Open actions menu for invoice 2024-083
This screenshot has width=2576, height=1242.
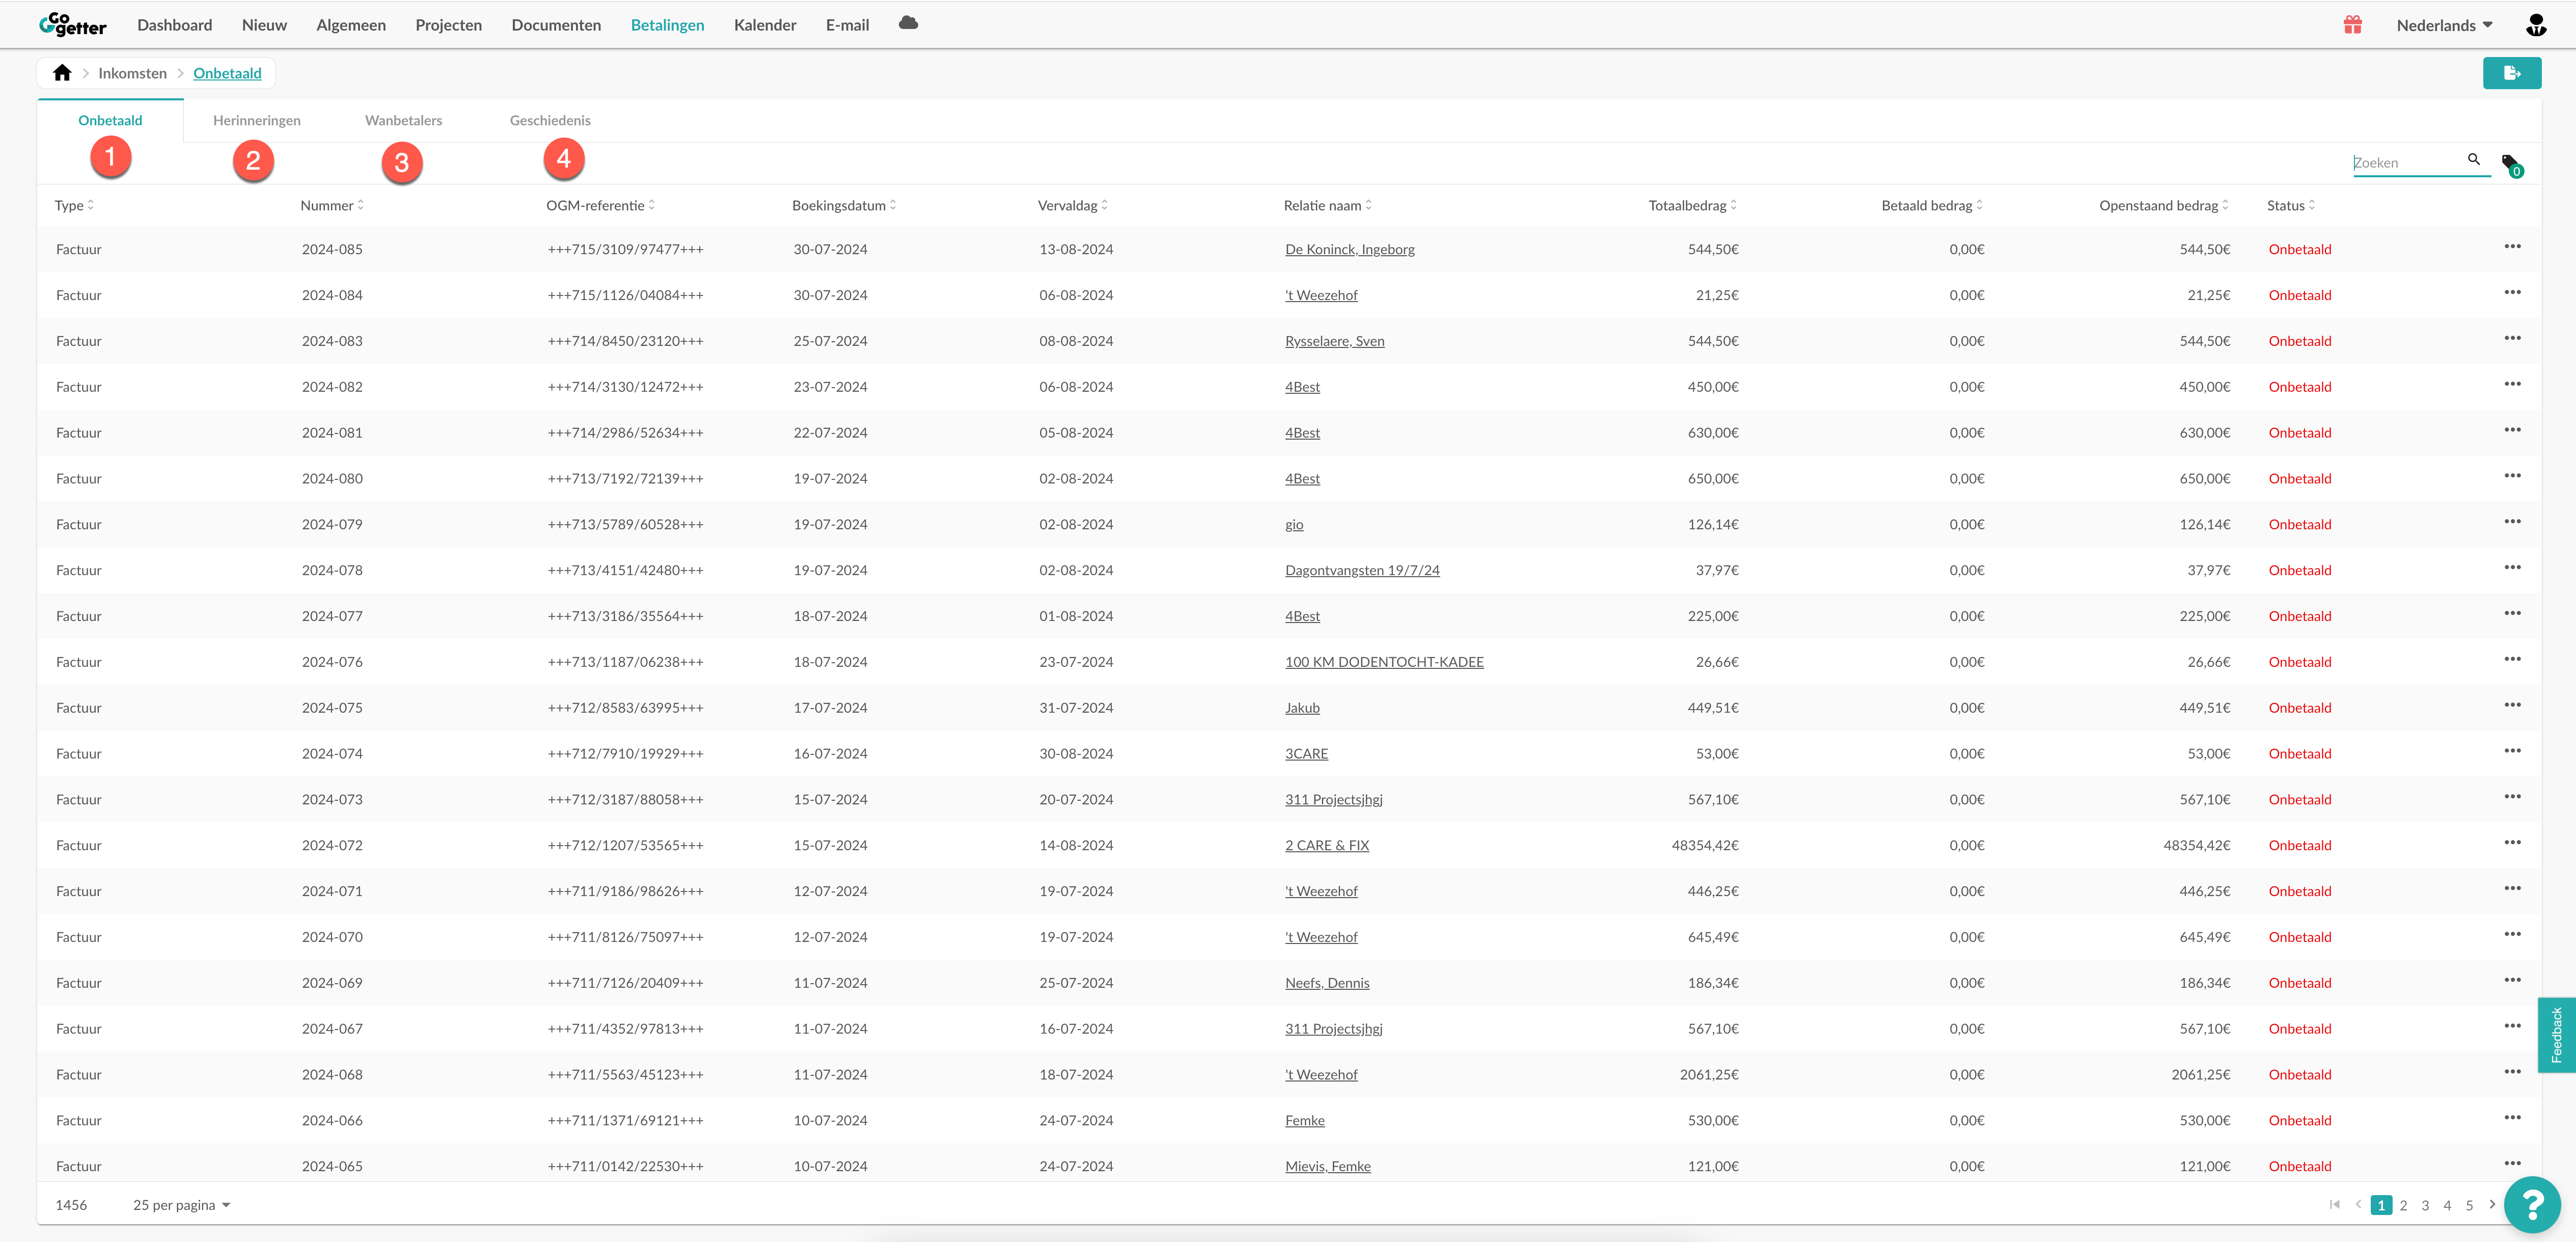pos(2512,339)
